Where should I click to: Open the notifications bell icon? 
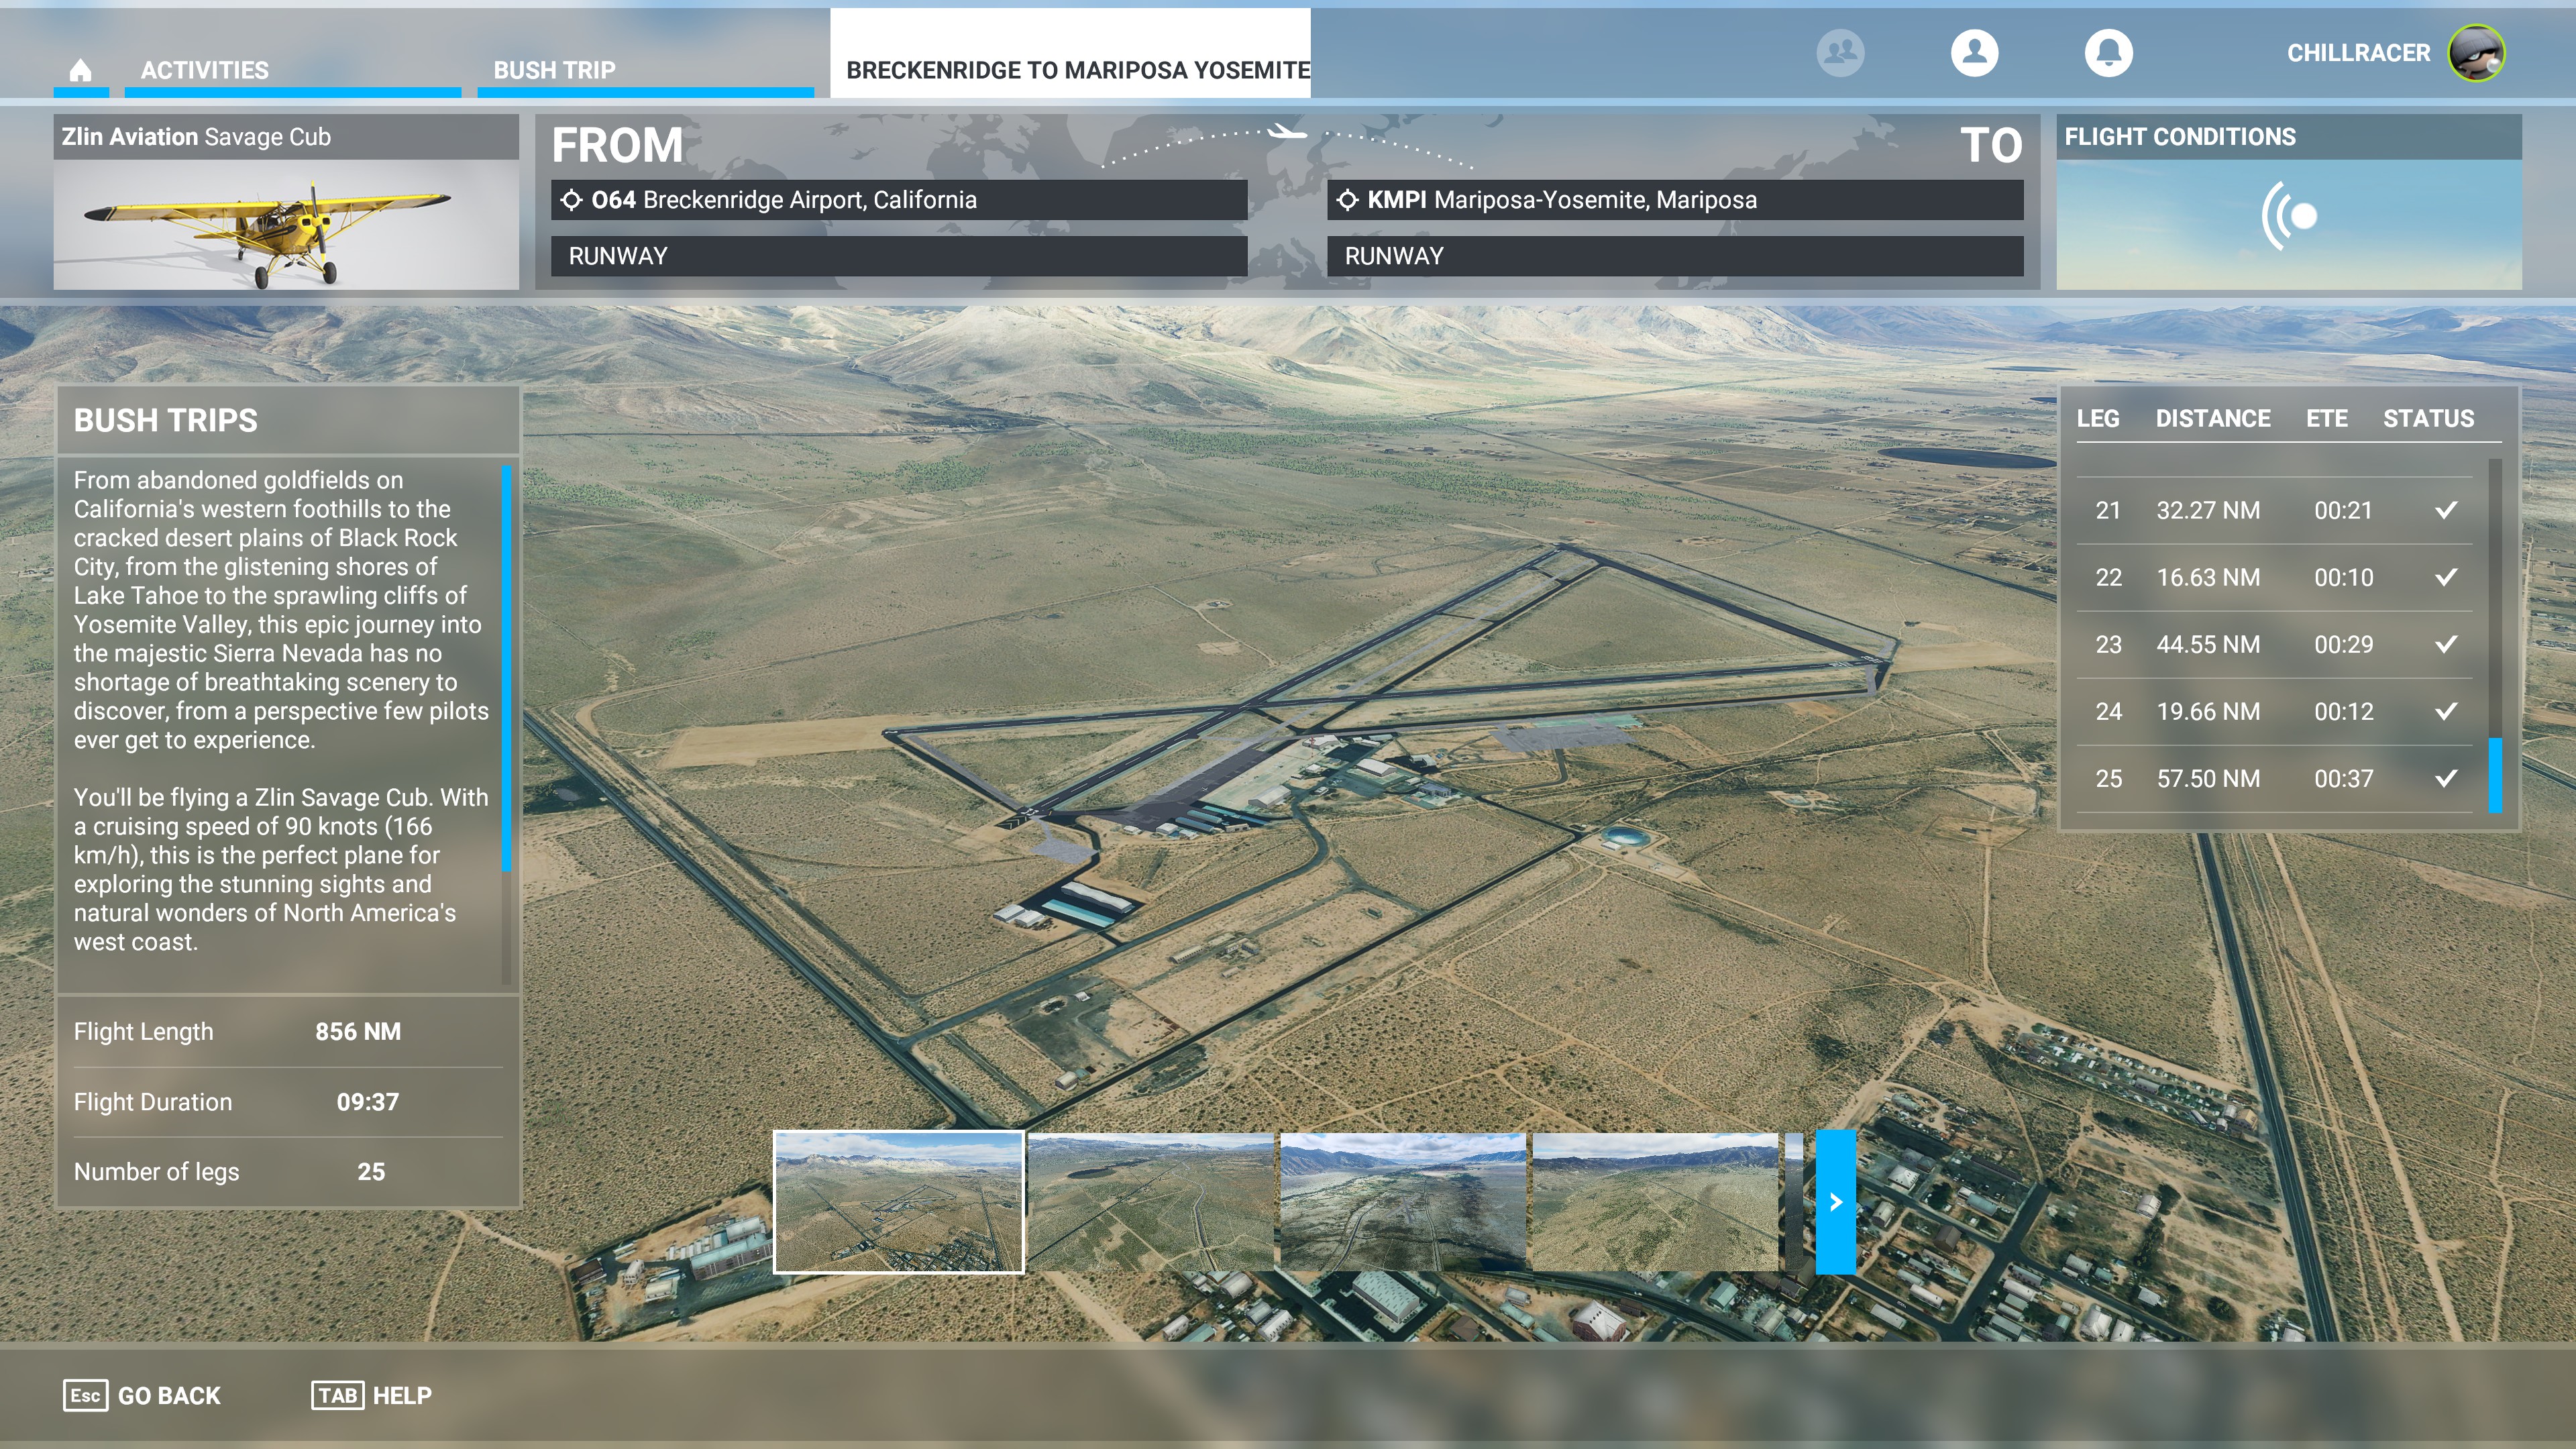tap(2108, 52)
